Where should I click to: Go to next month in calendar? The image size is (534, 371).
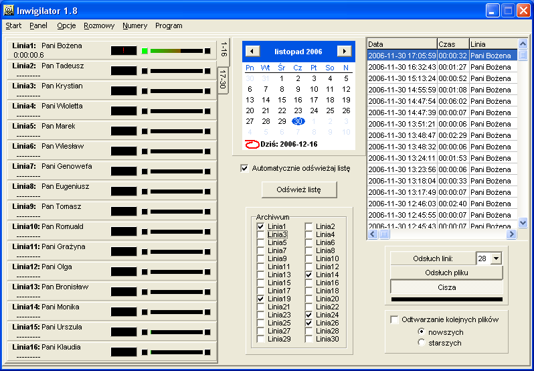[344, 52]
